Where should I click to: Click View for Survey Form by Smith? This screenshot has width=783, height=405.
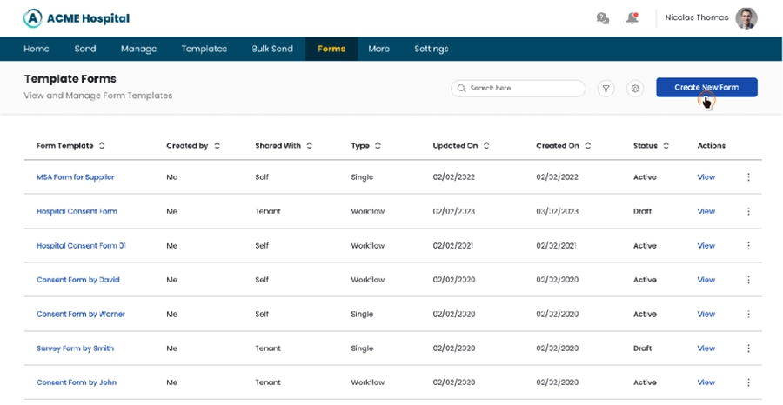(706, 349)
